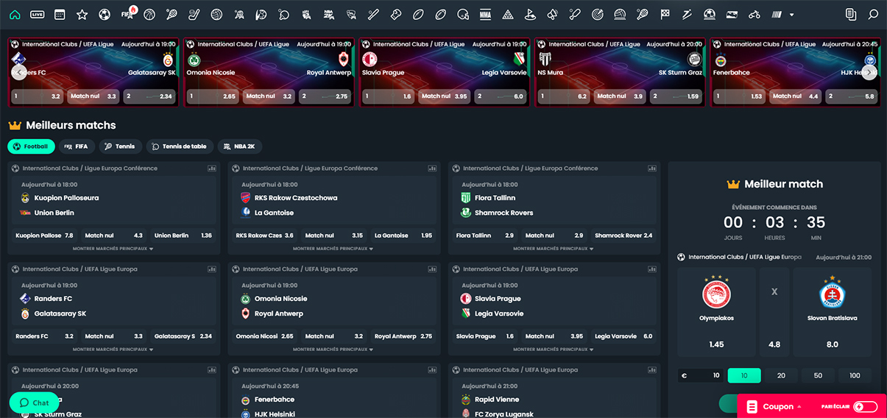
Task: Pick Slovan Bratislava at 8.0
Action: tap(833, 312)
